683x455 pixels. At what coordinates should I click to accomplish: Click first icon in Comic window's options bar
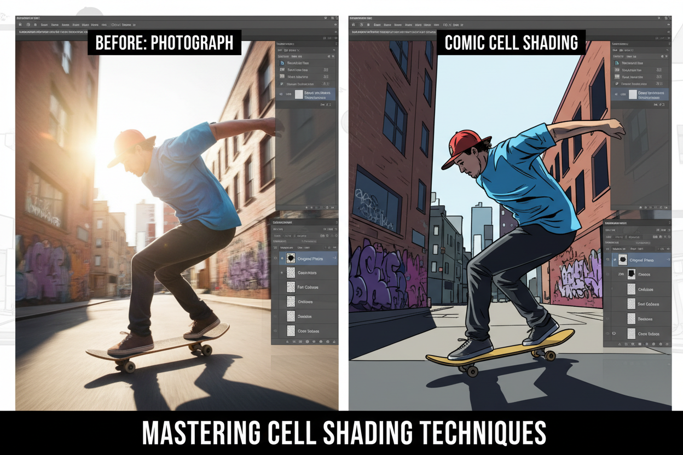[x=354, y=25]
